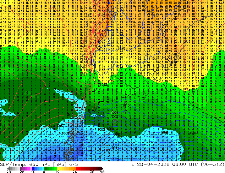Click the '48' legend value
225x173 pixels.
(x=102, y=172)
